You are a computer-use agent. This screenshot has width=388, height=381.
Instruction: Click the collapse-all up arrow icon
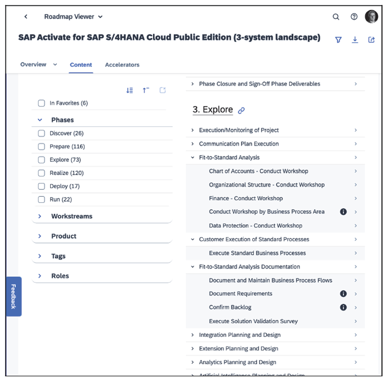(x=146, y=90)
